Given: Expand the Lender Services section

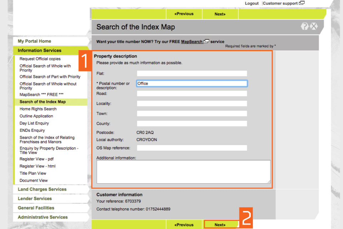Looking at the screenshot, I should [35, 199].
